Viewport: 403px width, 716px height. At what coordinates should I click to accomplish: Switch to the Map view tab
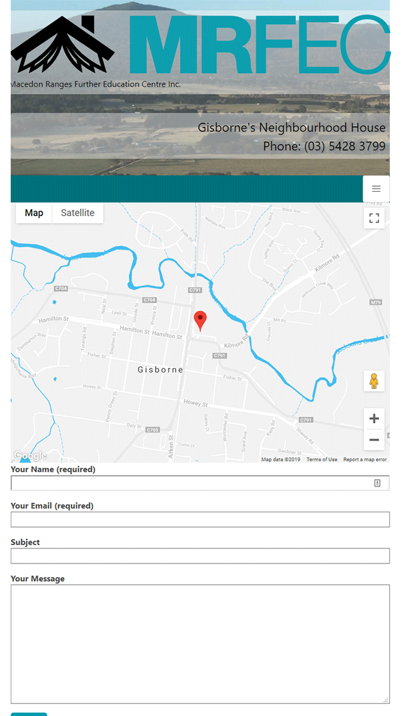(34, 213)
